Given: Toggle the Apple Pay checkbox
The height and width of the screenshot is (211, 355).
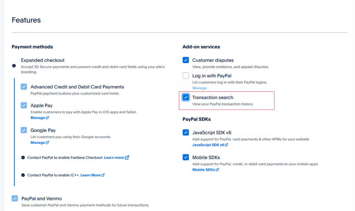Looking at the screenshot, I should coord(24,105).
